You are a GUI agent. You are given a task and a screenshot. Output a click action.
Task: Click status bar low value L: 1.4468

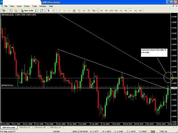click(x=119, y=131)
